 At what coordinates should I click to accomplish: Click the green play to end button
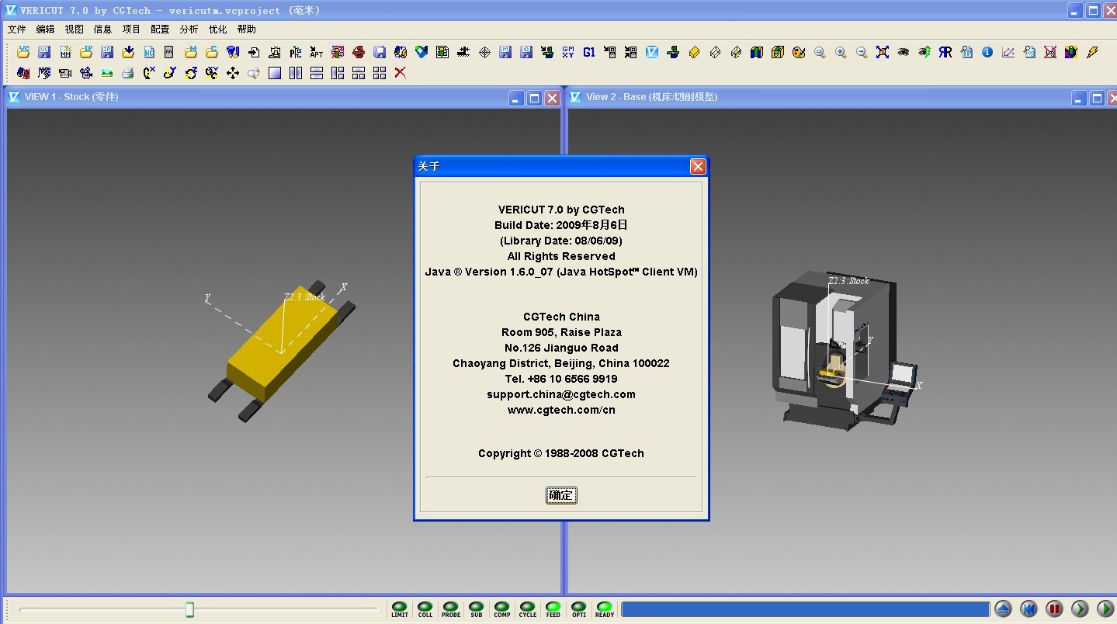(x=1105, y=608)
